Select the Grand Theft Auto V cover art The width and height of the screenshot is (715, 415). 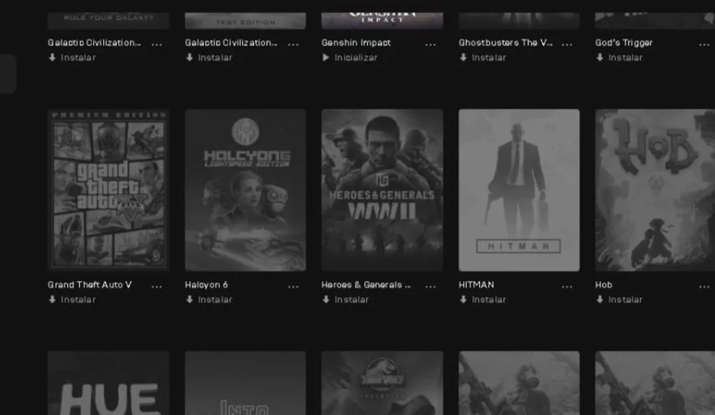tap(109, 190)
